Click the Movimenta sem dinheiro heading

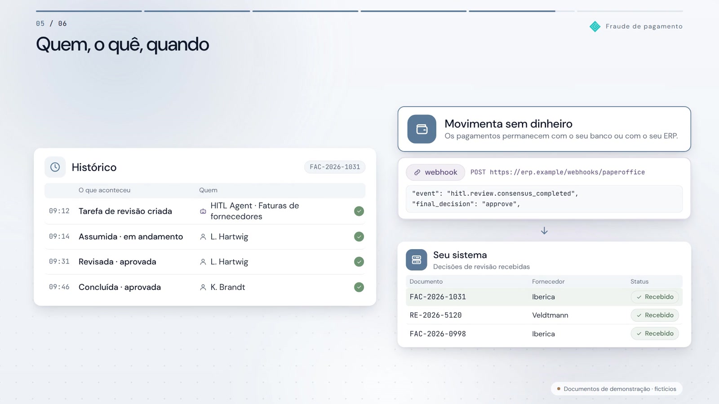[508, 123]
